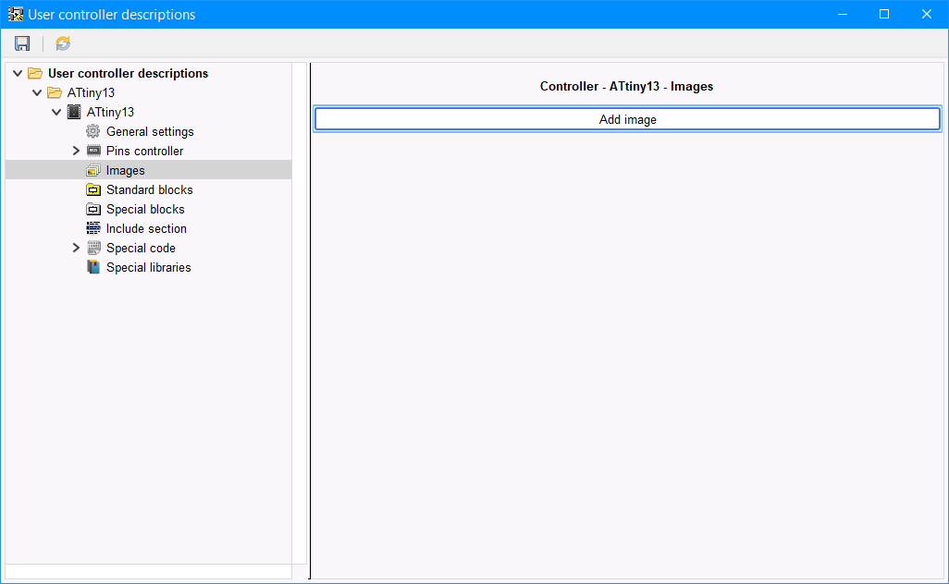Click the Save floppy disk toolbar icon
Image resolution: width=949 pixels, height=584 pixels.
[x=22, y=43]
